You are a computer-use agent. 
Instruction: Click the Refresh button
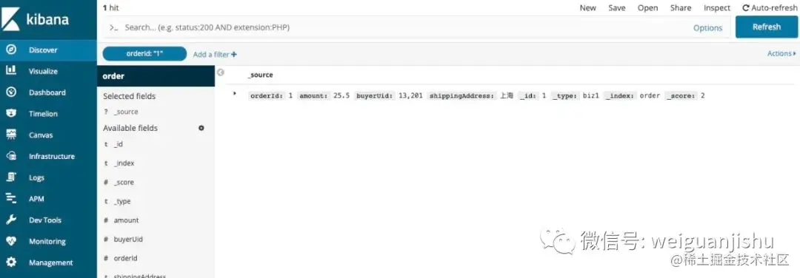767,27
